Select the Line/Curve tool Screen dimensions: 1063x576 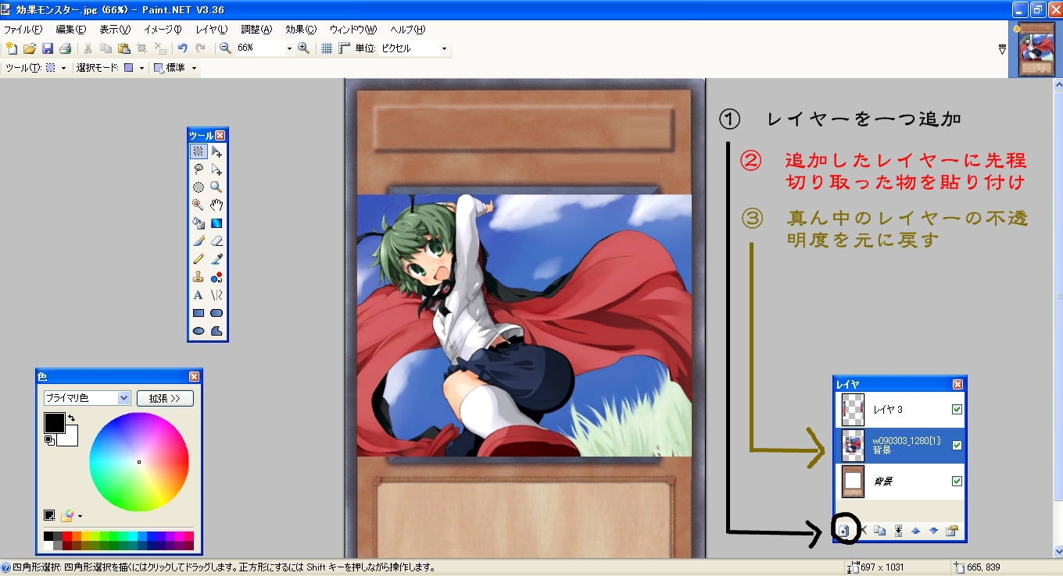(x=217, y=295)
